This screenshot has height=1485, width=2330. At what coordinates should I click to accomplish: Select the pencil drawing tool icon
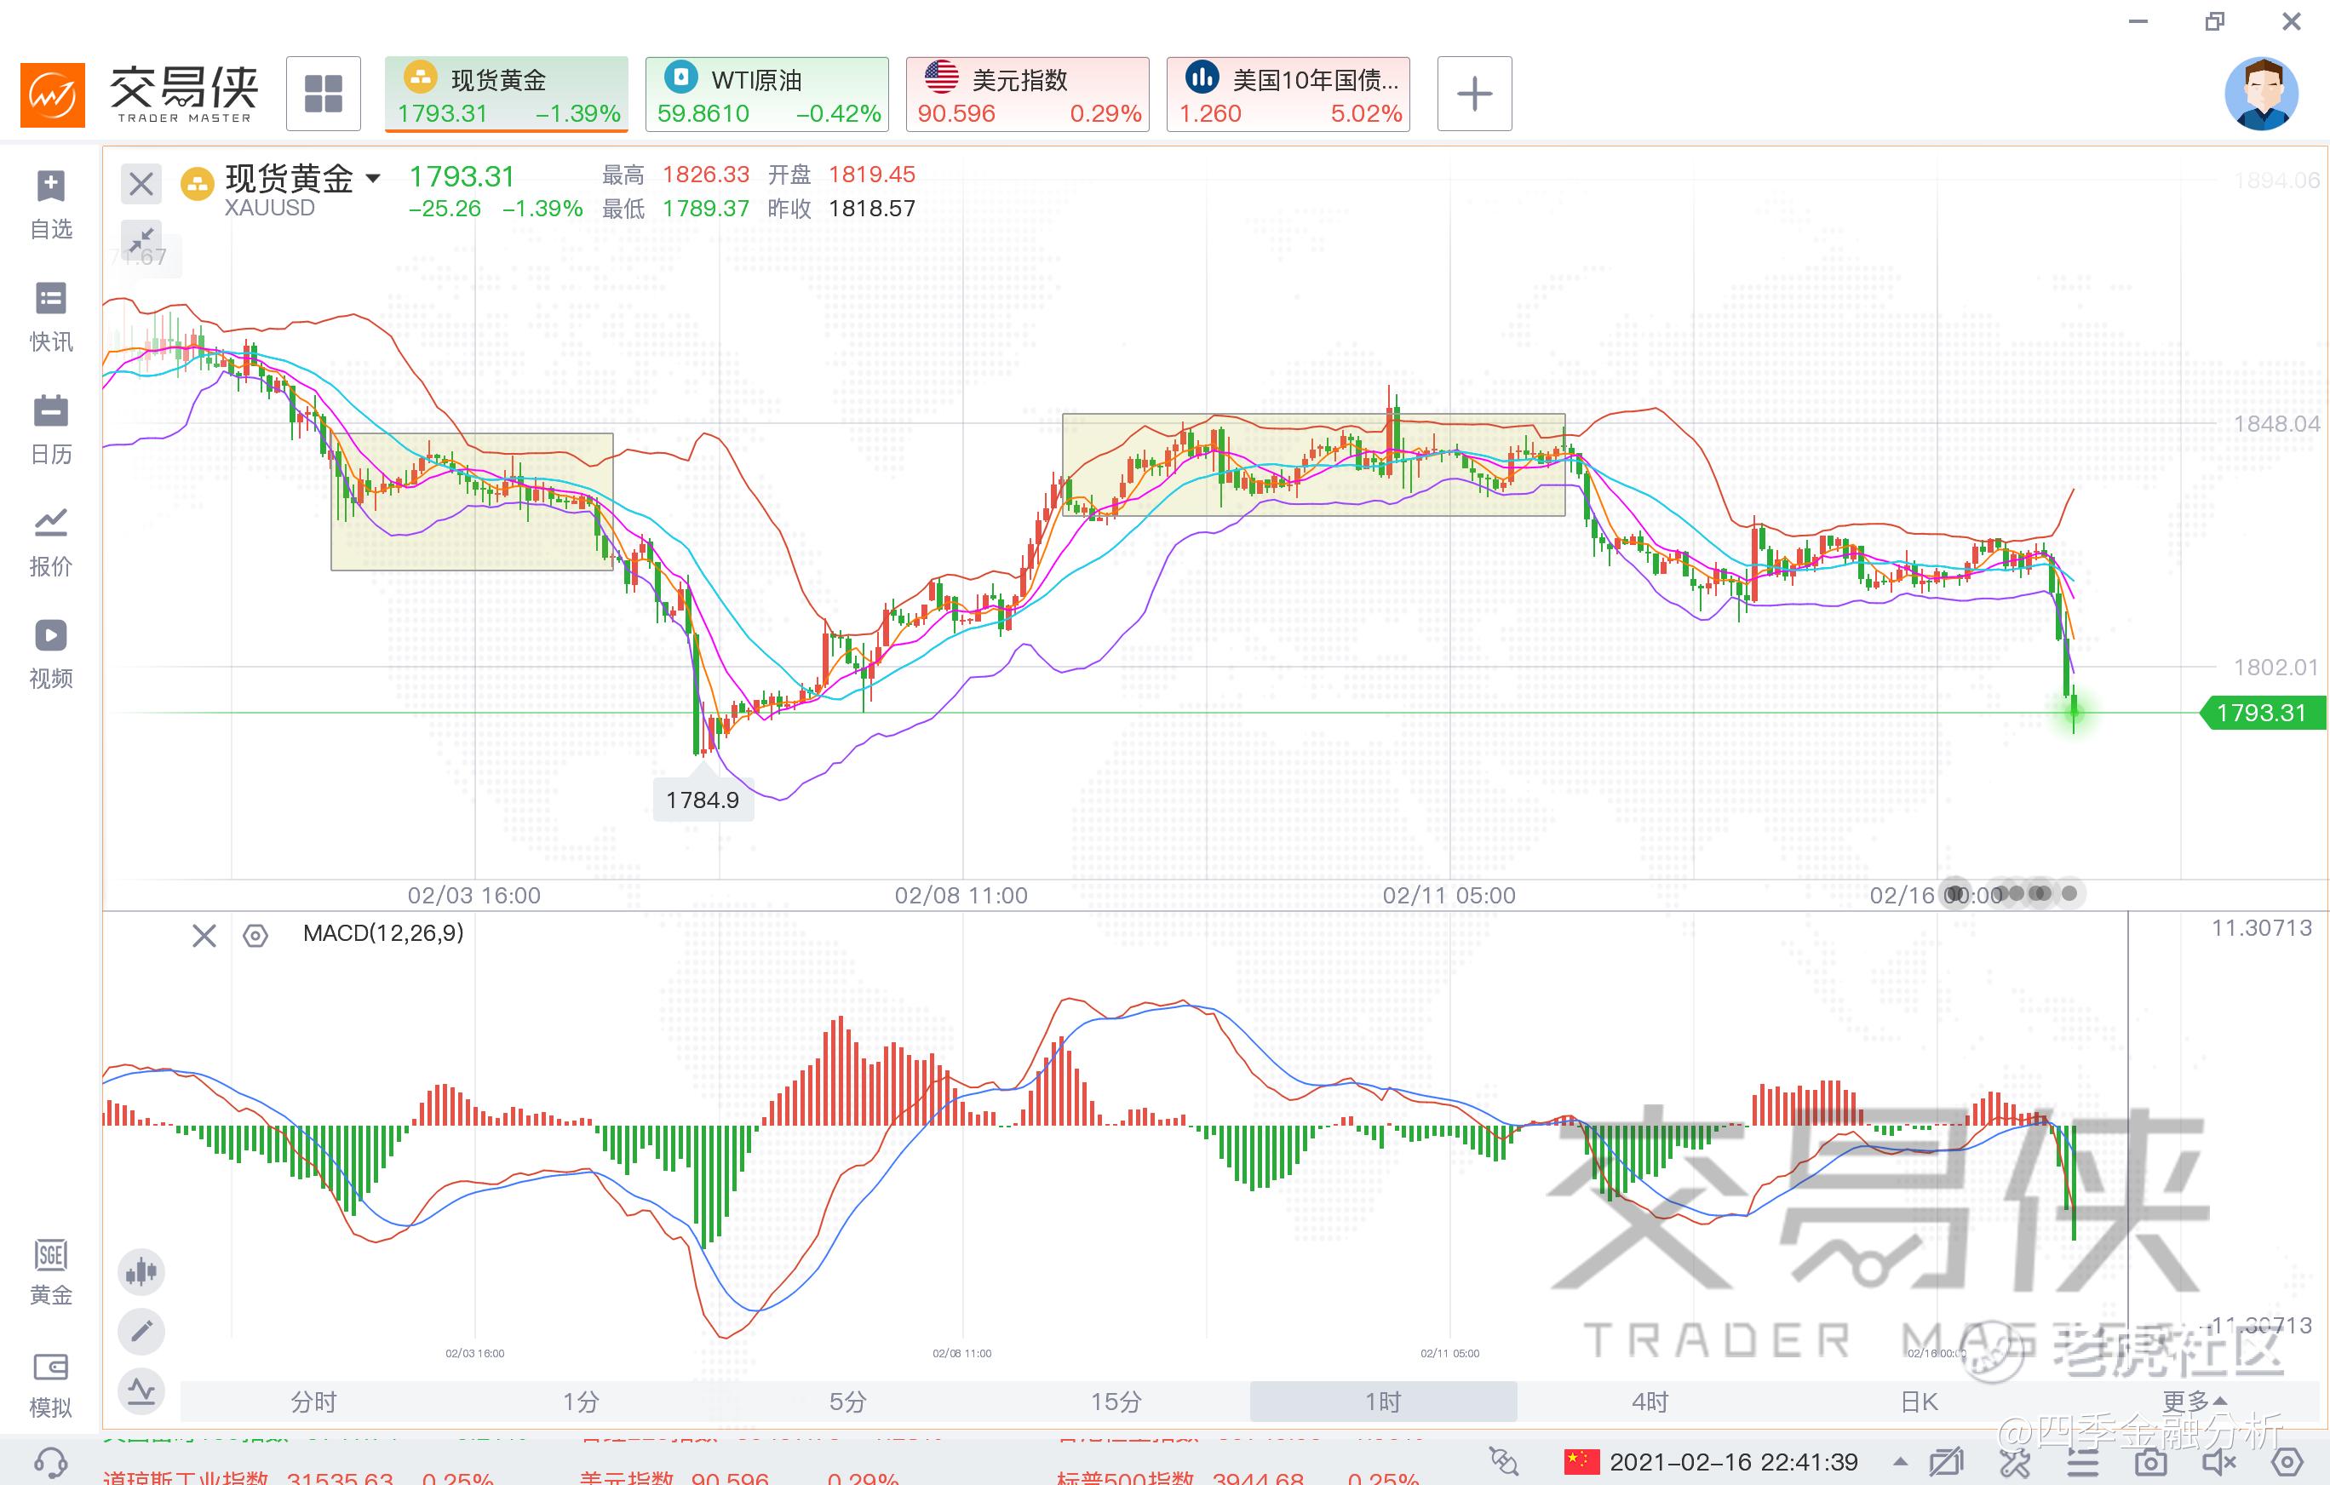(141, 1331)
